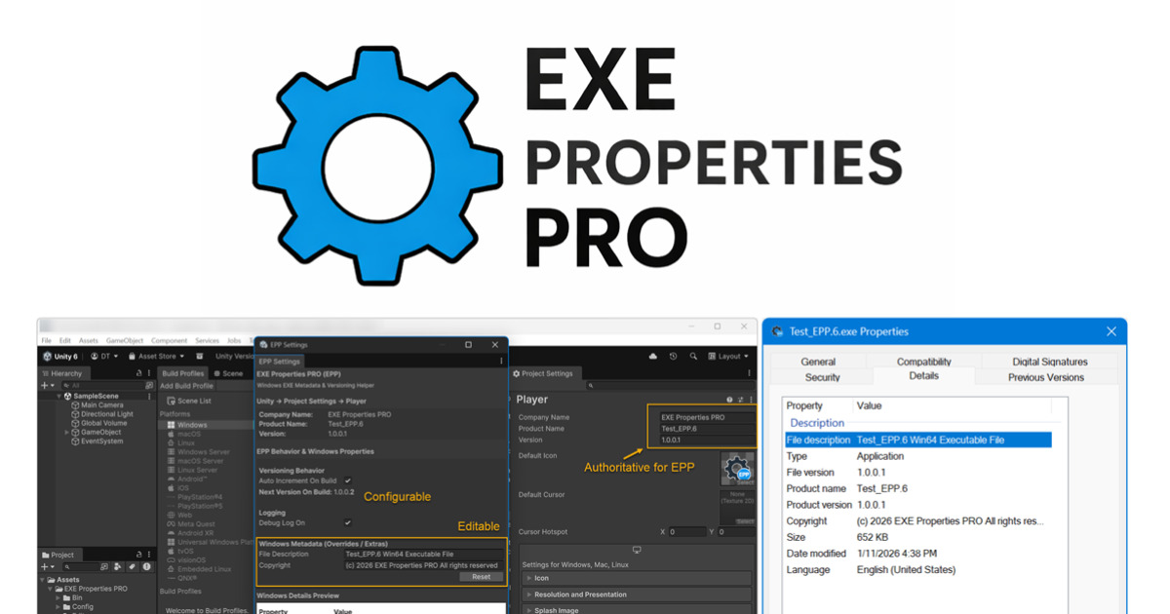Toggle Auto Increment On Build checkbox
The width and height of the screenshot is (1170, 614).
coord(347,480)
